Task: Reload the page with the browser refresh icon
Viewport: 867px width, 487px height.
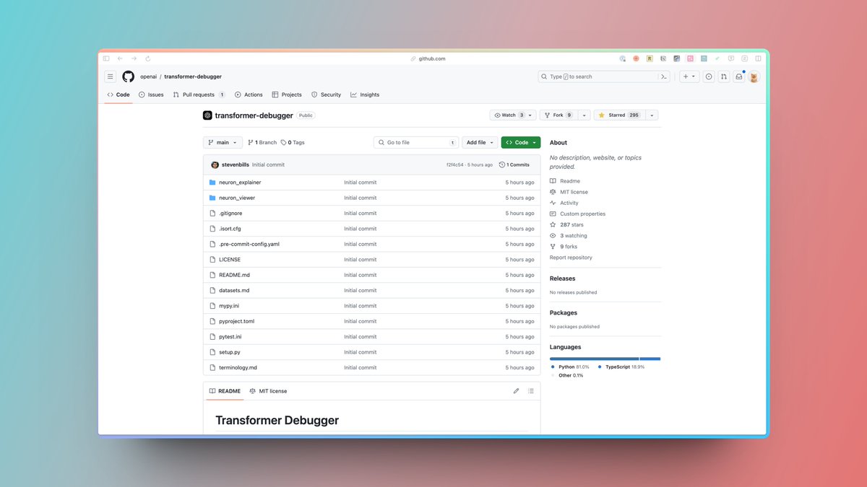Action: point(148,58)
